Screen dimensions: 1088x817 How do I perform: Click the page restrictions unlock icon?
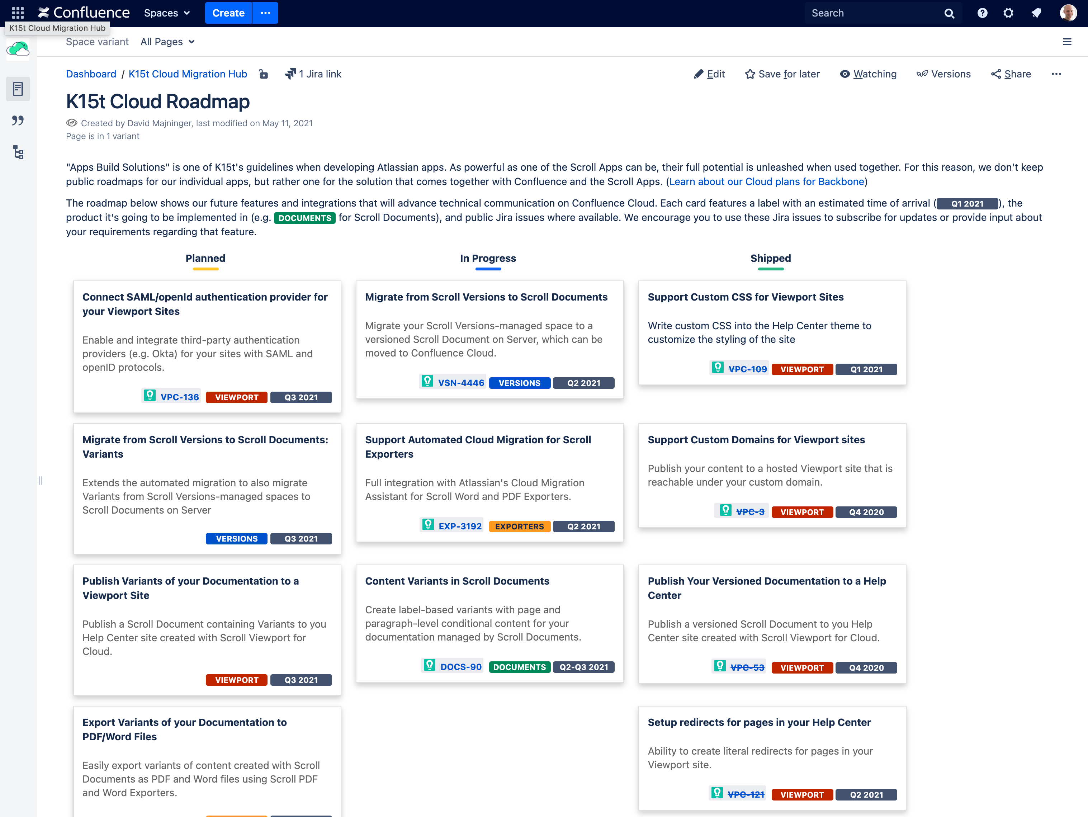pyautogui.click(x=264, y=74)
